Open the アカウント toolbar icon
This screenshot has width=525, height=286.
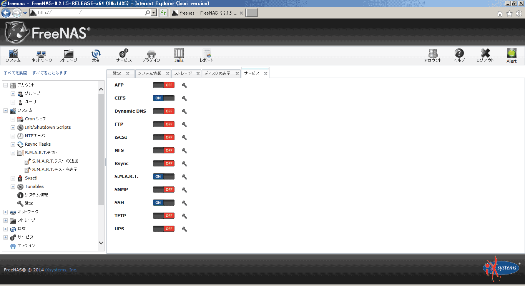click(x=433, y=55)
